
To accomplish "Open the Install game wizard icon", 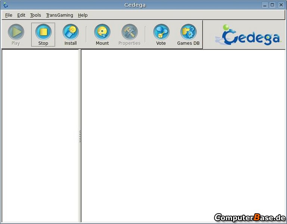I will [71, 32].
